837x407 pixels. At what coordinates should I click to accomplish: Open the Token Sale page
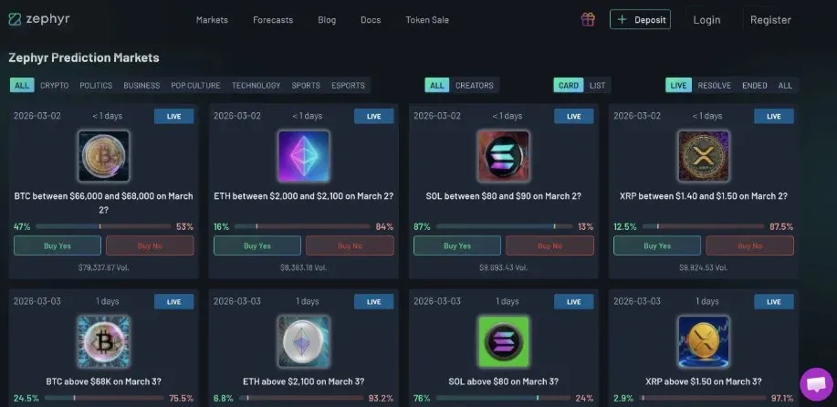pyautogui.click(x=427, y=20)
